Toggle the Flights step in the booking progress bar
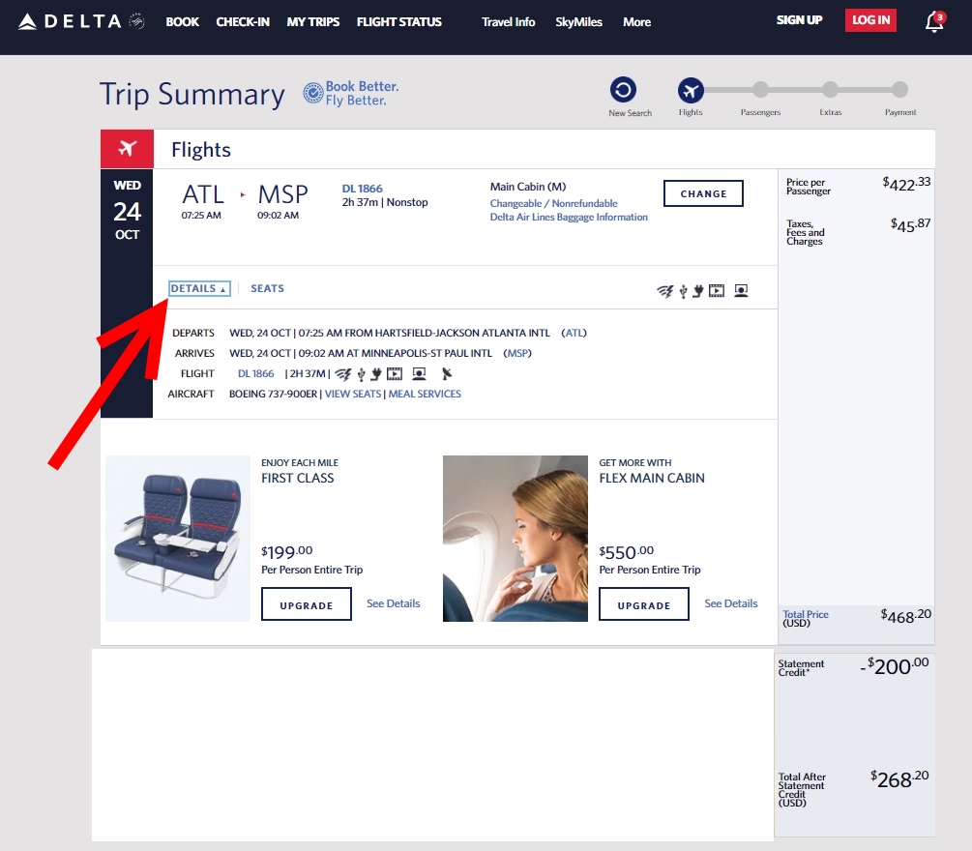 (690, 87)
